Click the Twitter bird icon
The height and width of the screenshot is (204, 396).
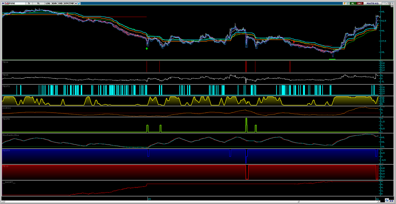[x=79, y=3]
